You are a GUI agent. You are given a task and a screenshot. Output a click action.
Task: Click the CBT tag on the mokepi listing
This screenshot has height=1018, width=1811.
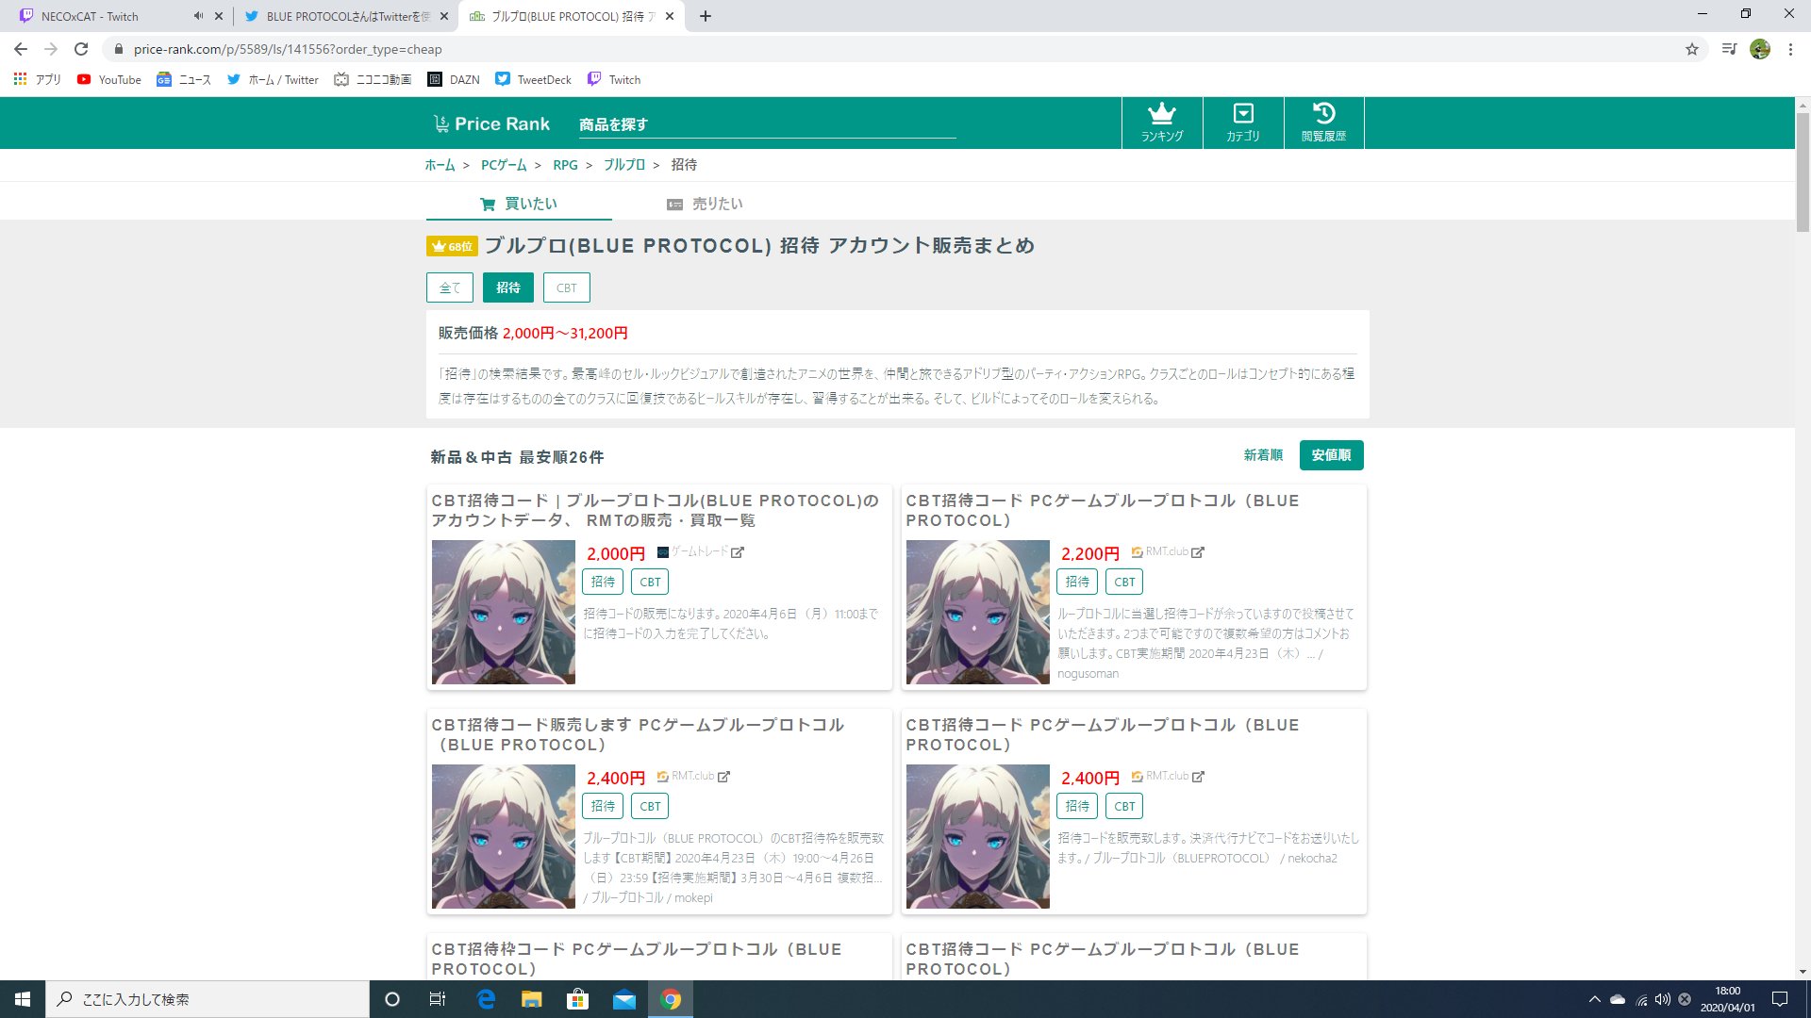(x=650, y=806)
